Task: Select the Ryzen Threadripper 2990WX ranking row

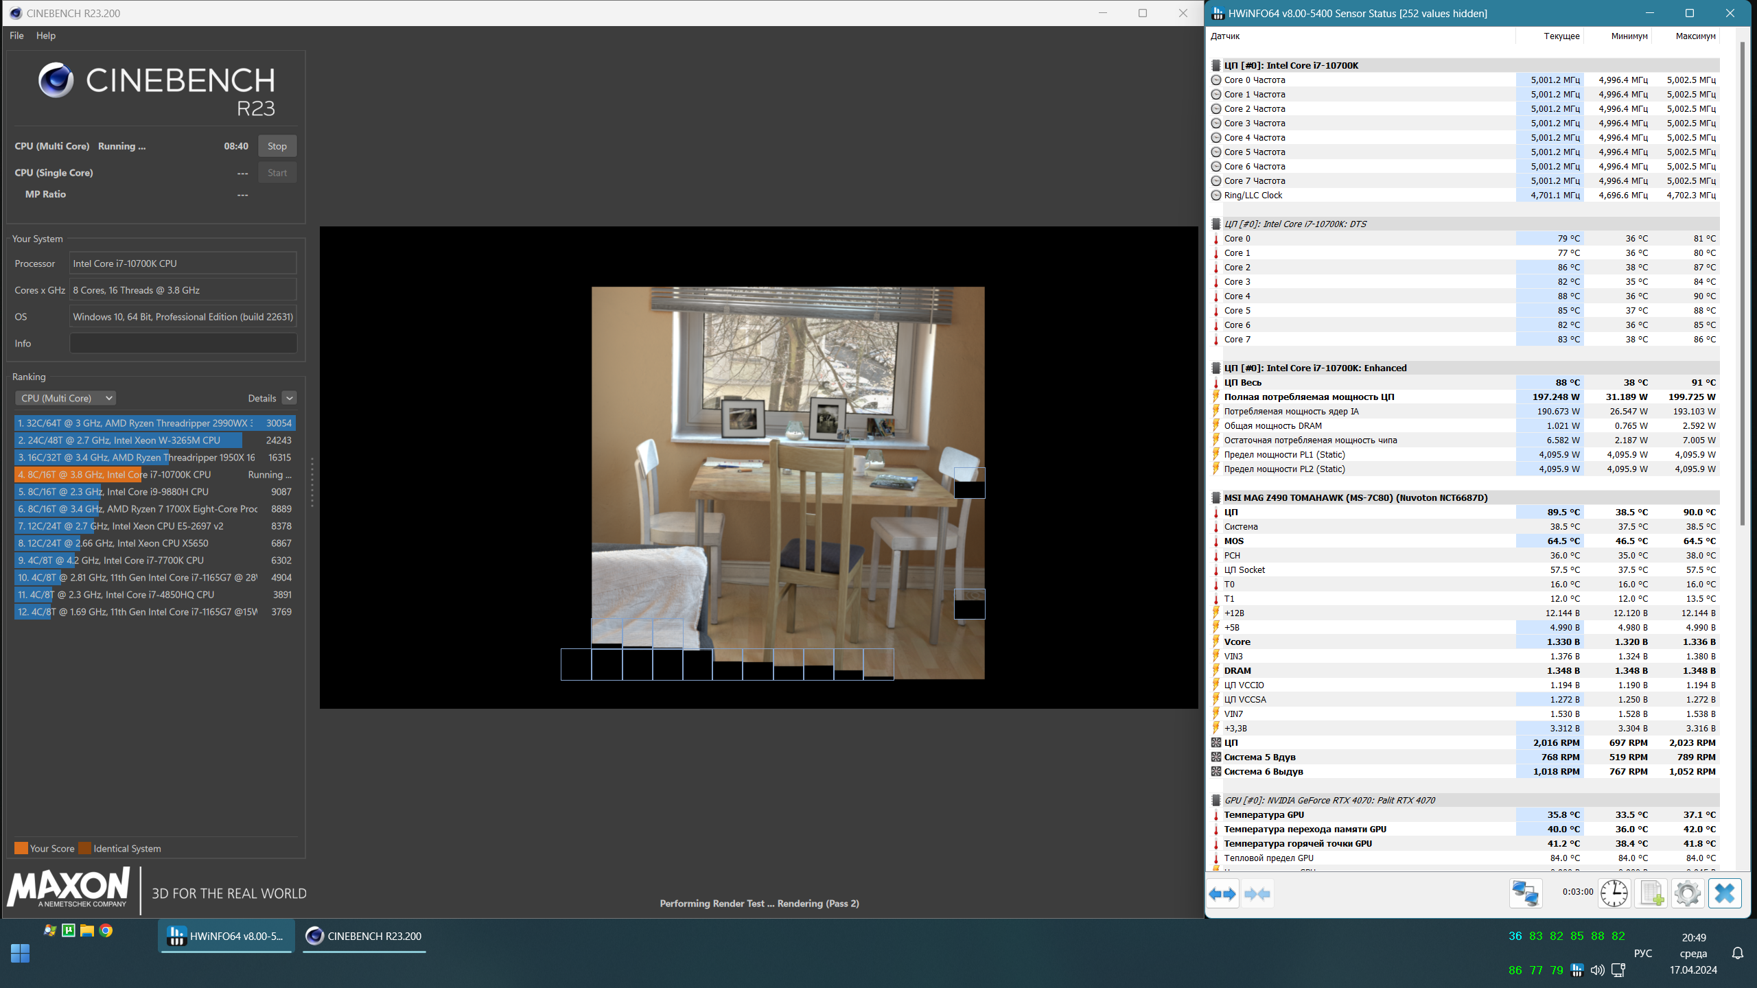Action: tap(154, 423)
